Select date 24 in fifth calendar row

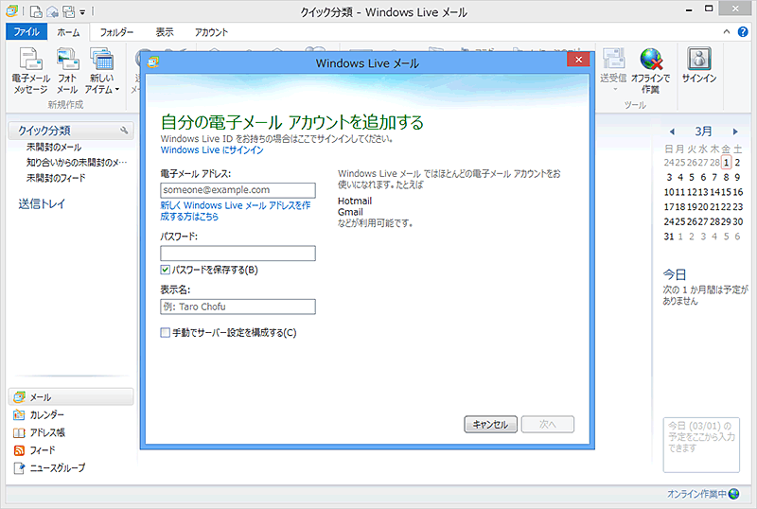(x=669, y=221)
